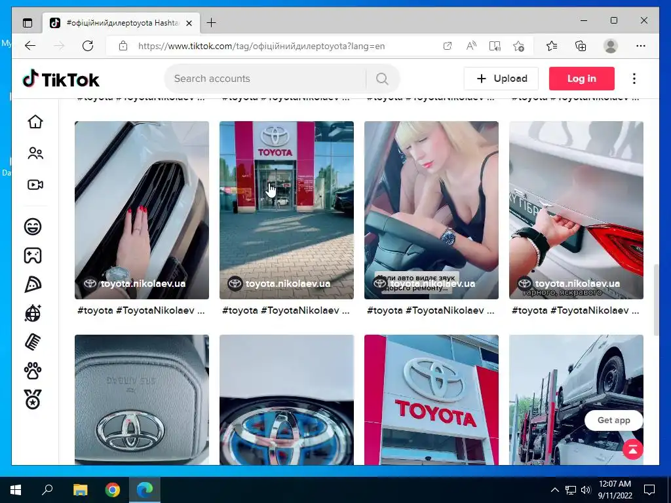Image resolution: width=671 pixels, height=503 pixels.
Task: Open network icon in system tray
Action: point(571,490)
